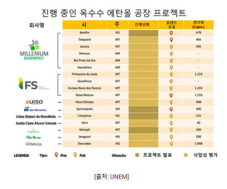The height and width of the screenshot is (189, 227).
Task: Click the Millenium Bioenergy logo
Action: (x=34, y=50)
